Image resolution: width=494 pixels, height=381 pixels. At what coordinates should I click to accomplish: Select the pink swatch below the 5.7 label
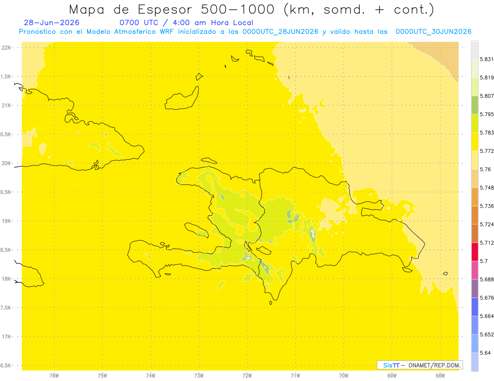[x=475, y=270]
